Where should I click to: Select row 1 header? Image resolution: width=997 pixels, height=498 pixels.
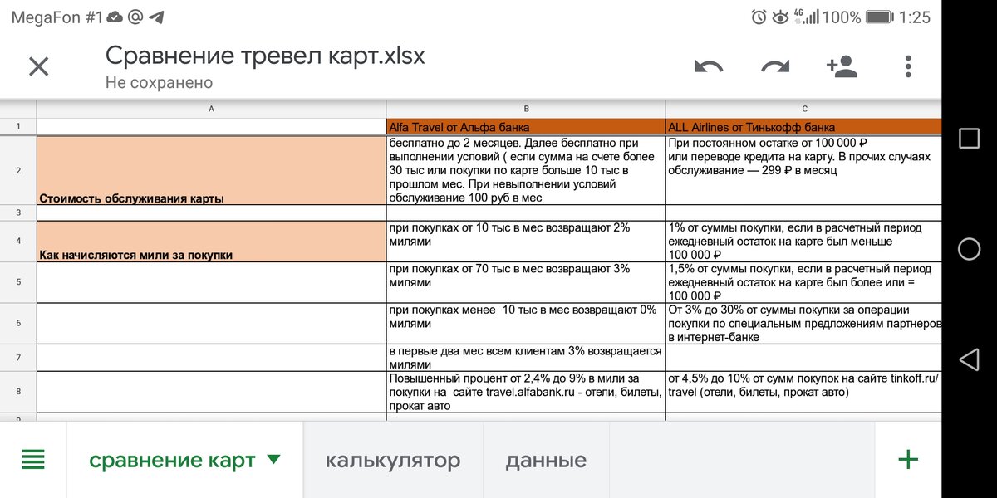click(18, 127)
